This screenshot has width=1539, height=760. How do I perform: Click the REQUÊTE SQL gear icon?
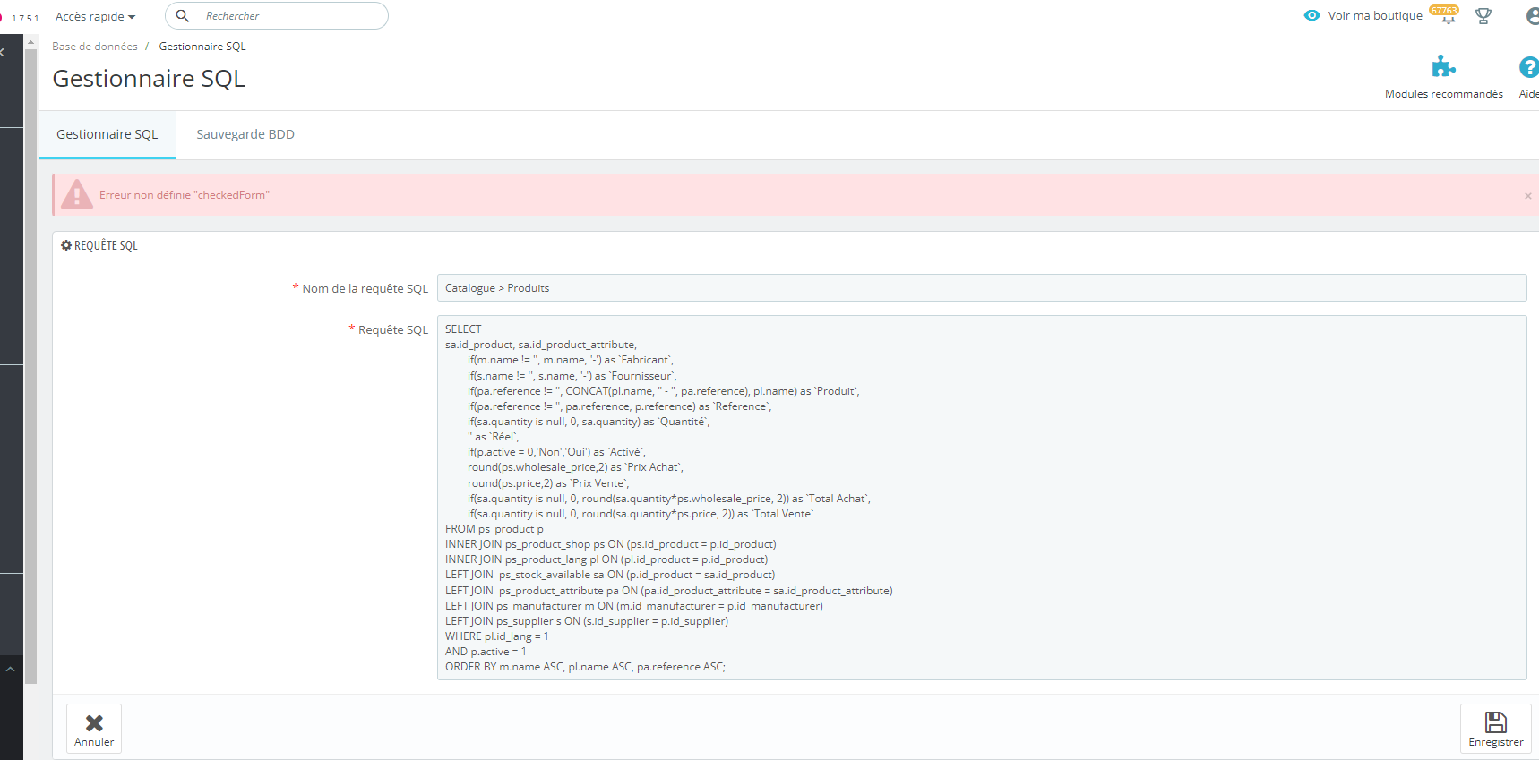coord(66,245)
